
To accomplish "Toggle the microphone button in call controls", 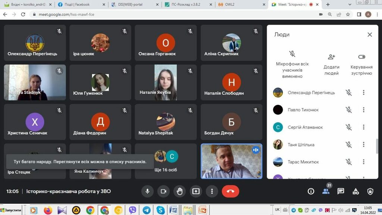I will tap(148, 191).
